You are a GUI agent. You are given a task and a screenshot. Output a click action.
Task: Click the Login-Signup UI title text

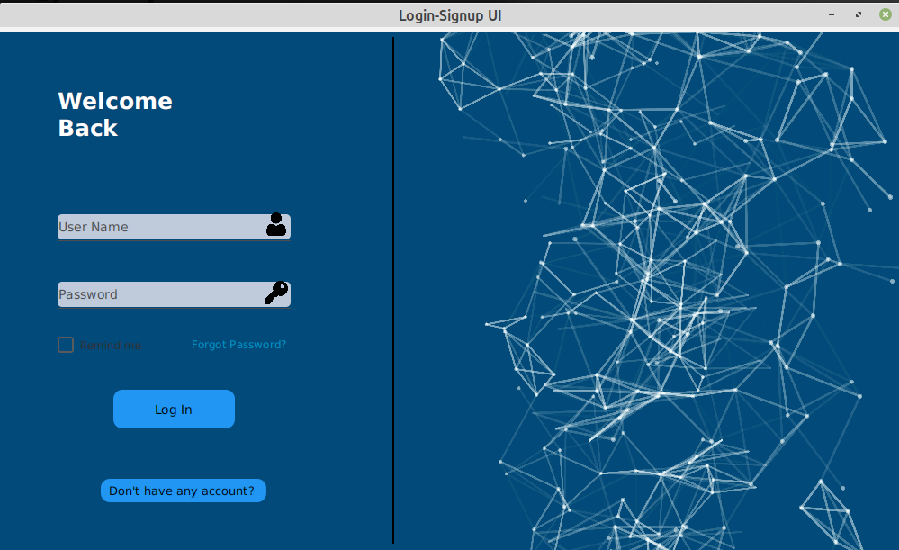pos(450,15)
